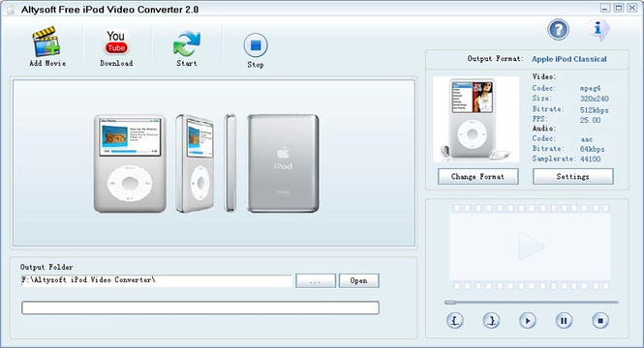Pause the preview playback
The height and width of the screenshot is (348, 644).
pos(564,321)
